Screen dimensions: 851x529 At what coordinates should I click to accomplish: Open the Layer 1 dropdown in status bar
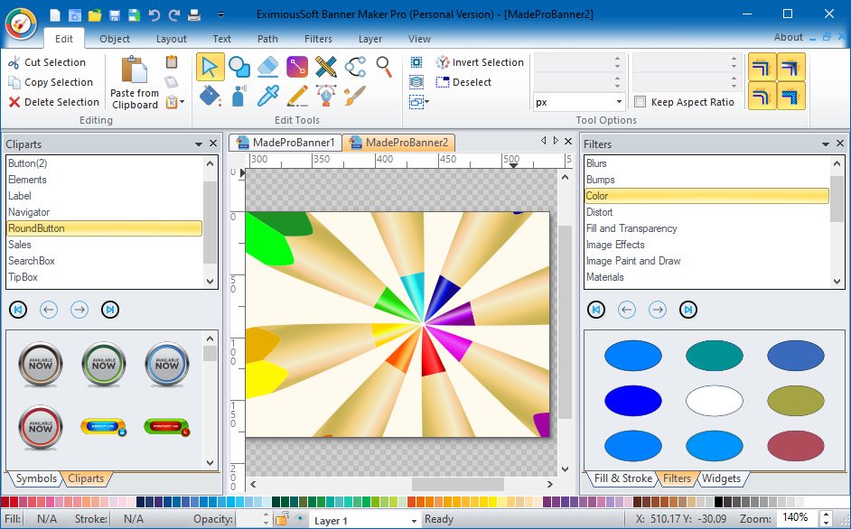pos(414,520)
